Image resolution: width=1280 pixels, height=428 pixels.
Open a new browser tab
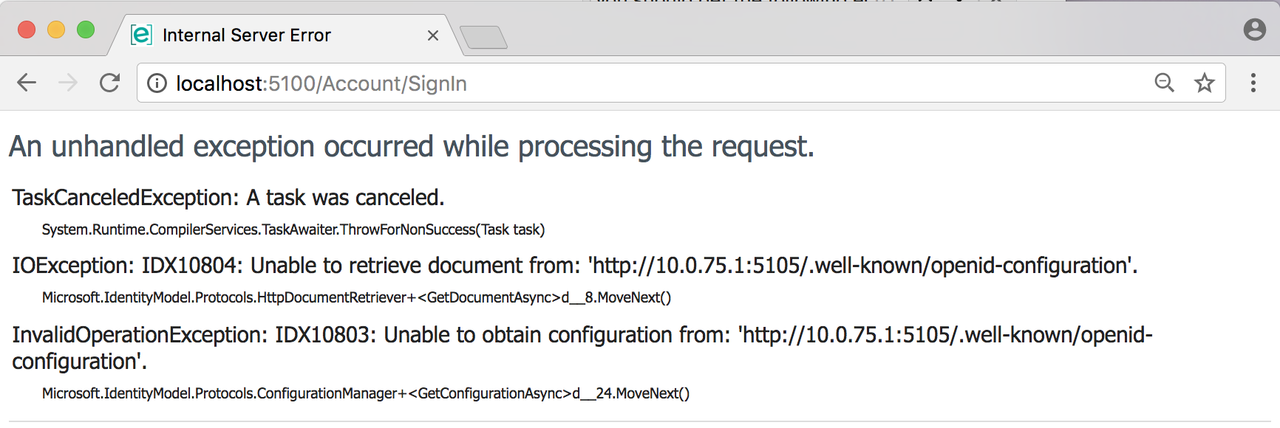pos(483,37)
